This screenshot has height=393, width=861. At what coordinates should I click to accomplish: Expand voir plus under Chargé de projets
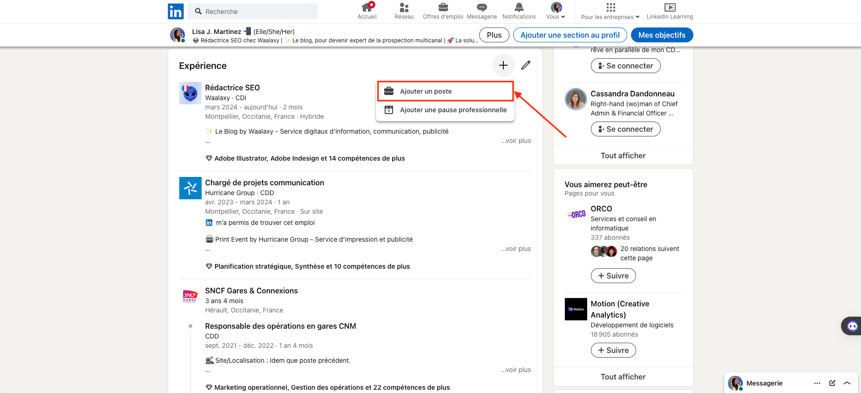516,249
